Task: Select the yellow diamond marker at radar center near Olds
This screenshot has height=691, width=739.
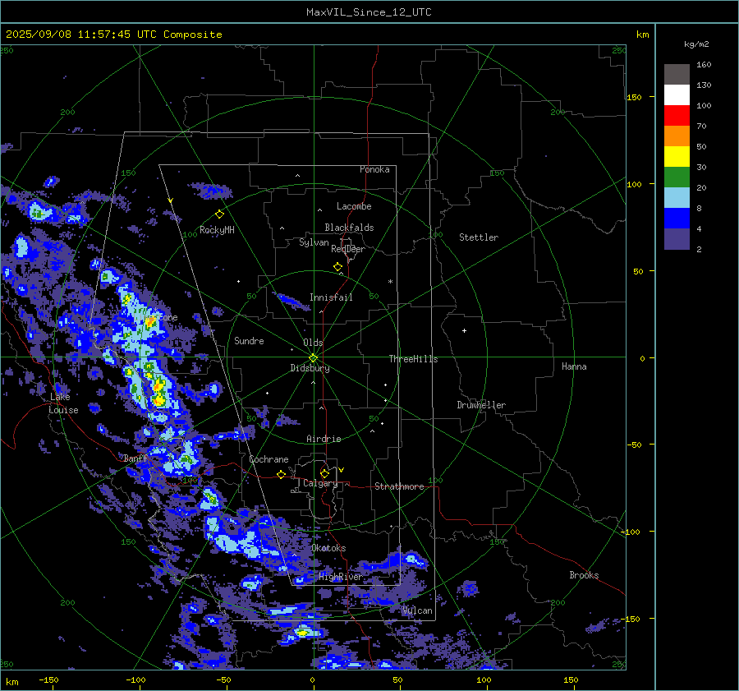Action: tap(313, 358)
